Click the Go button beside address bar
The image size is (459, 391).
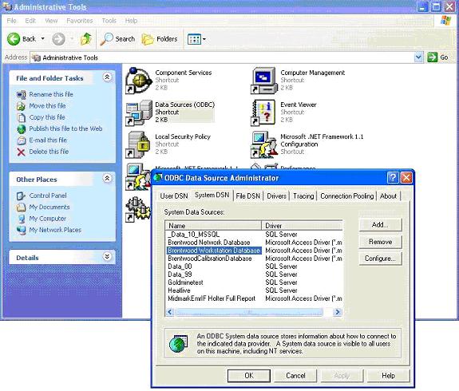point(438,57)
